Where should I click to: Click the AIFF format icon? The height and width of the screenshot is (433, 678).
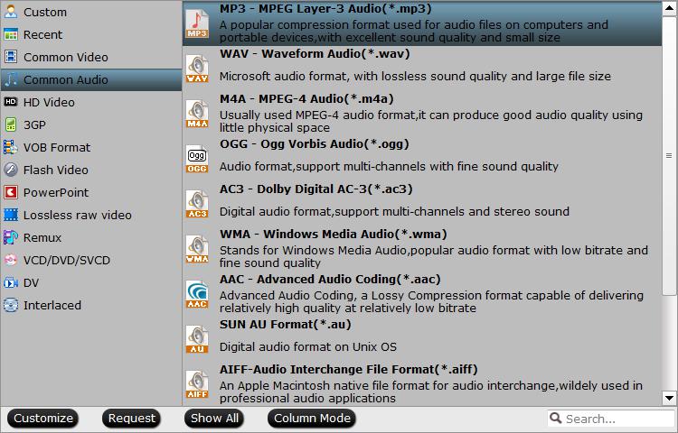coord(197,384)
